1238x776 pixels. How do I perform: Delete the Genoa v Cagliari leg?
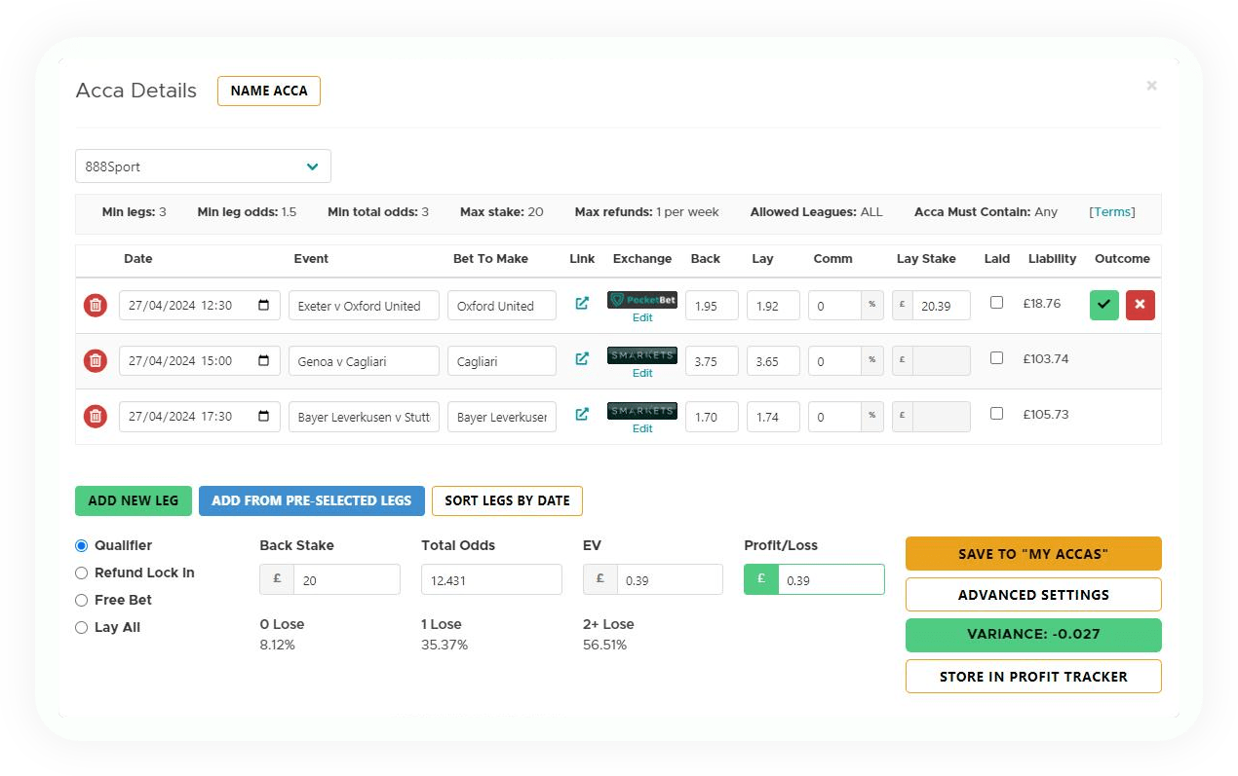[95, 360]
